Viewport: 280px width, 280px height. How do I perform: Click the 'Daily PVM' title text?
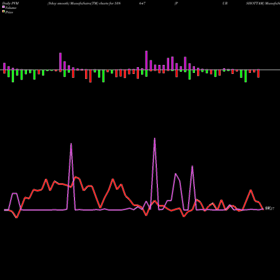[x=11, y=3]
